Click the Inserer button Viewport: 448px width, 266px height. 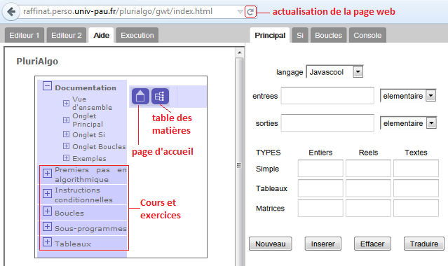pyautogui.click(x=323, y=244)
